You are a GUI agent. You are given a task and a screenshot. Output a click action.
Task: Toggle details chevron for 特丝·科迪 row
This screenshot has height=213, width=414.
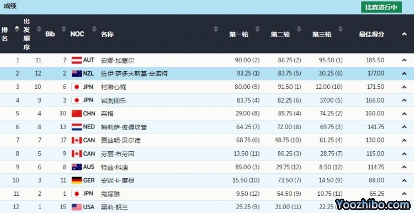tap(404, 167)
